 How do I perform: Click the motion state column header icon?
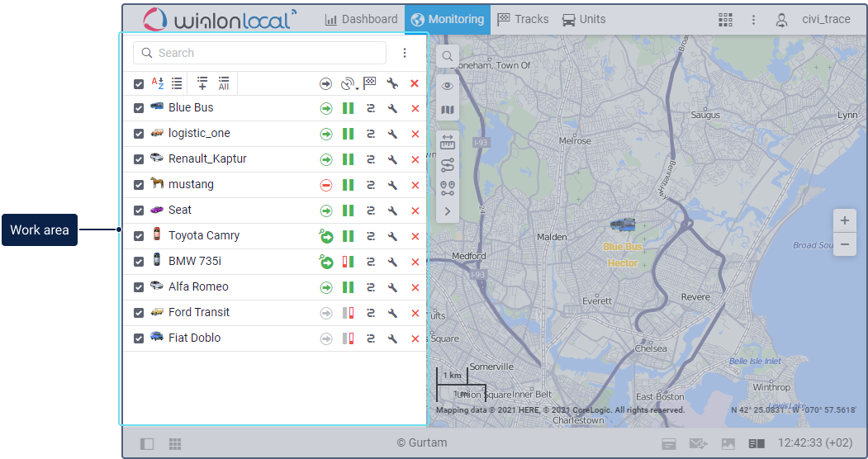(325, 84)
